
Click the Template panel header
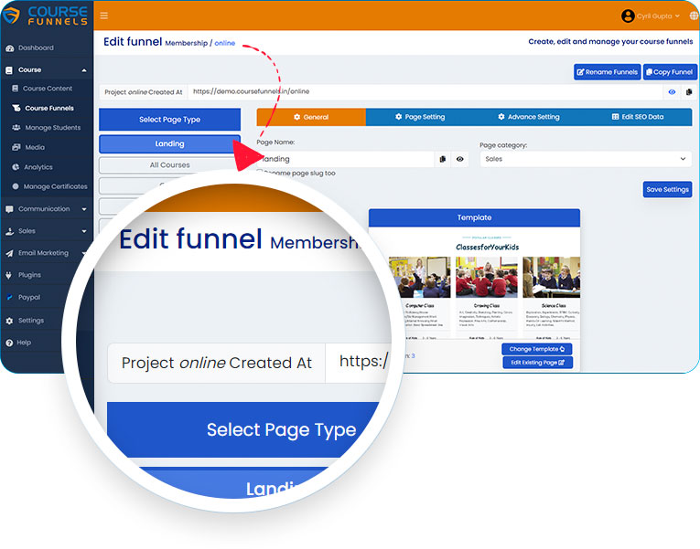(x=474, y=218)
